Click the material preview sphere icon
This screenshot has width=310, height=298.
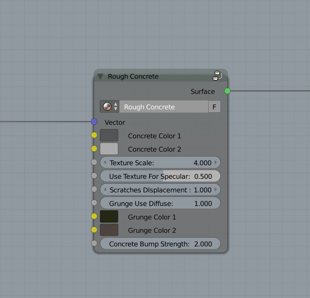[107, 107]
